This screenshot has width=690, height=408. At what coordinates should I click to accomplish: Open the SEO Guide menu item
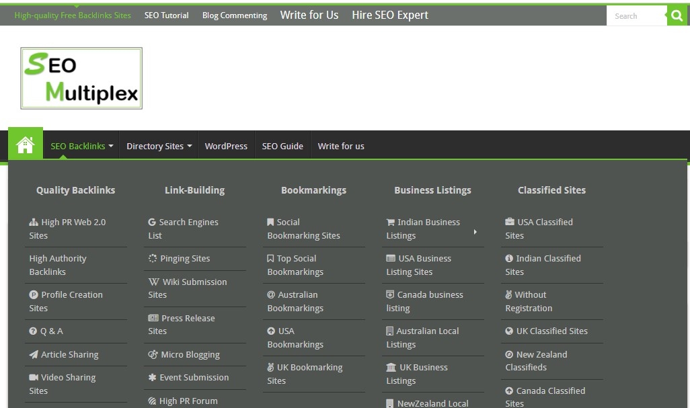point(282,146)
